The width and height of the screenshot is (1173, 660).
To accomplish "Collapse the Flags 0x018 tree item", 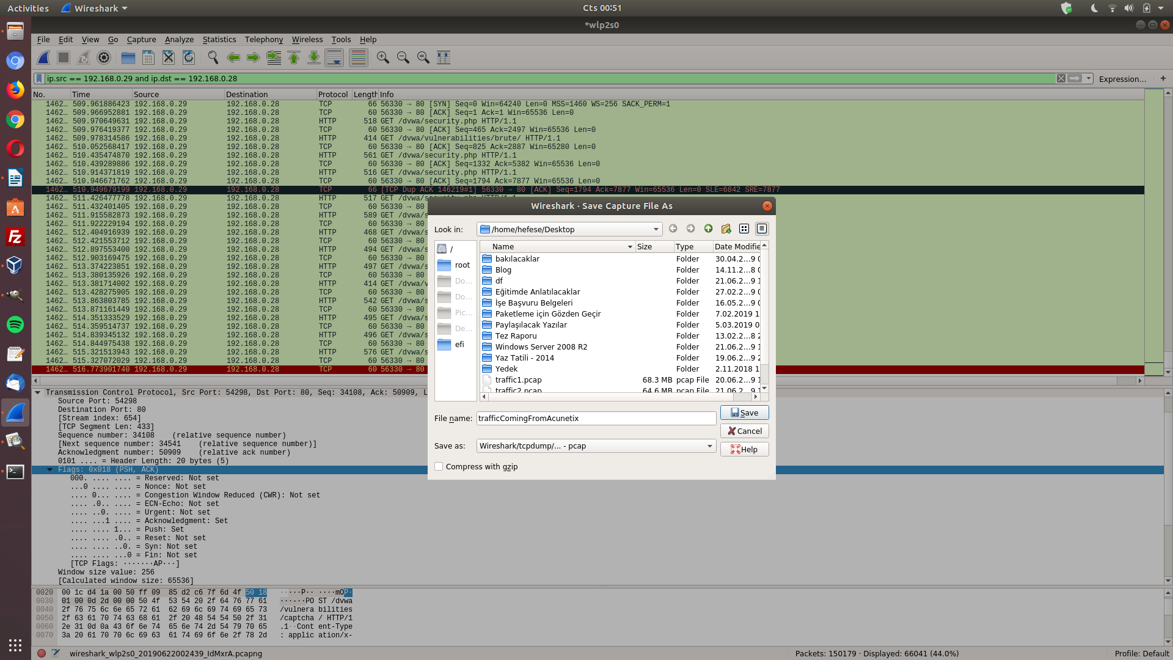I will pyautogui.click(x=50, y=470).
